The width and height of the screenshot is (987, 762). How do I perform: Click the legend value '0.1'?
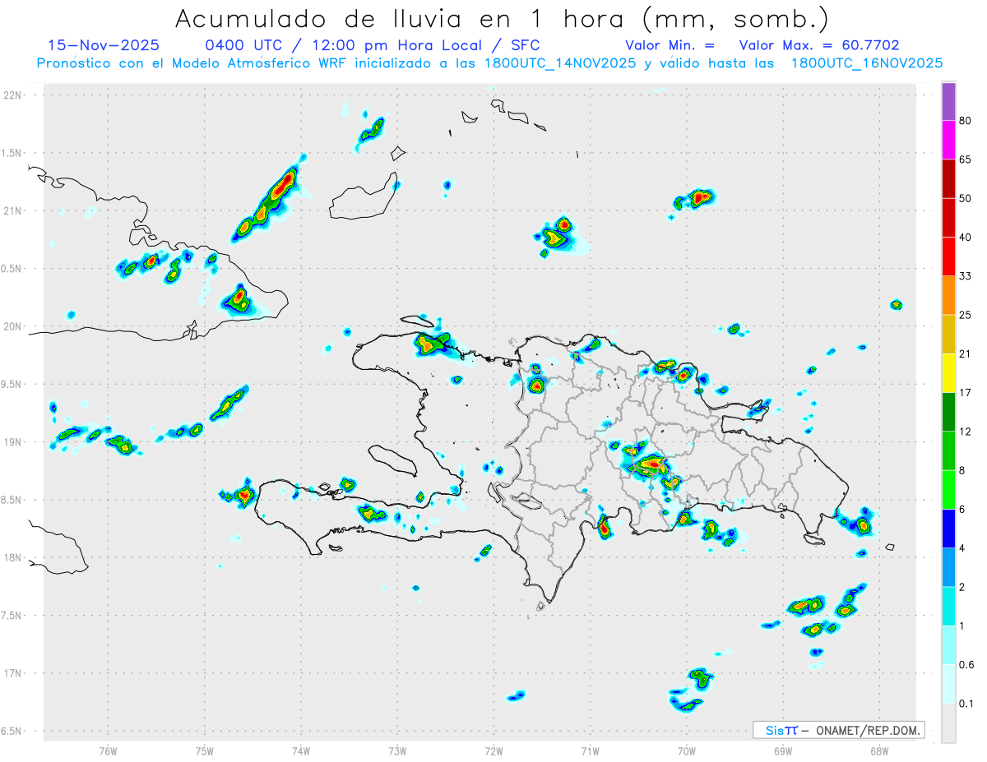[x=966, y=704]
